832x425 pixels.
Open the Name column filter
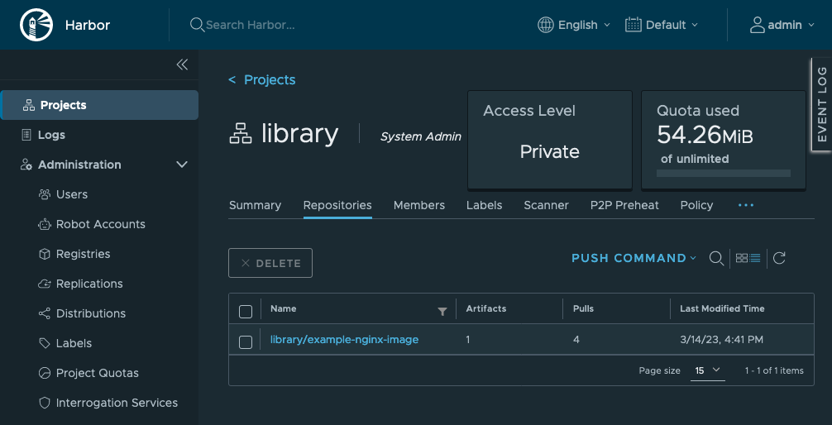point(442,311)
